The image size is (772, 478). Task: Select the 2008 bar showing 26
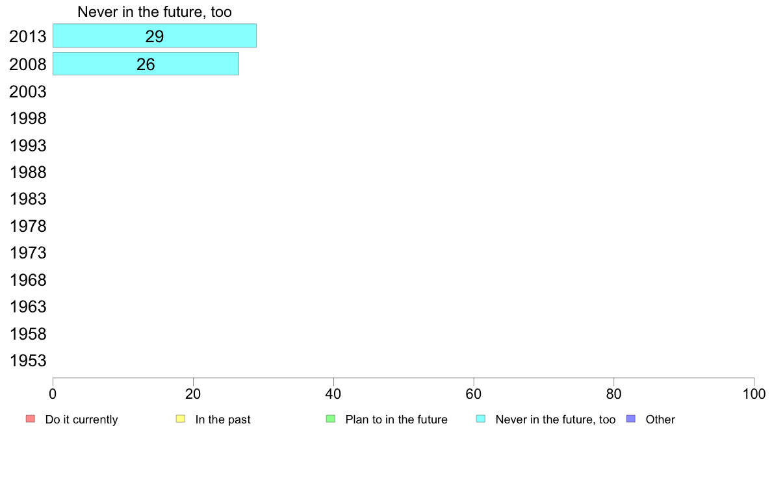(146, 64)
